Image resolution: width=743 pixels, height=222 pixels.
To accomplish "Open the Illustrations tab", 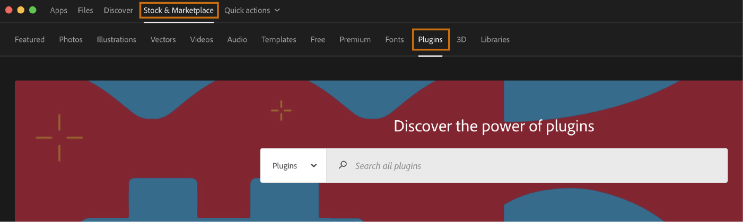I will tap(117, 40).
